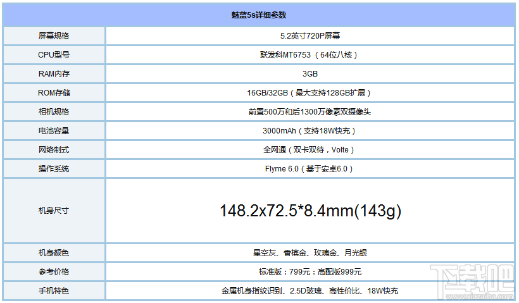Click the 148.2x72.5*8.4mm(143g) dimension value
Image resolution: width=519 pixels, height=303 pixels.
pyautogui.click(x=311, y=211)
